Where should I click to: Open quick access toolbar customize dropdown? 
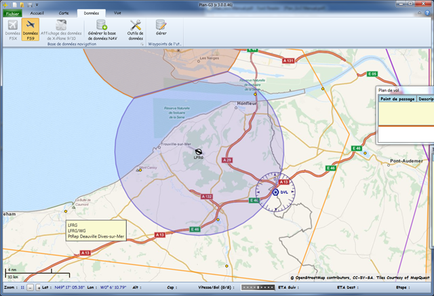coord(37,5)
